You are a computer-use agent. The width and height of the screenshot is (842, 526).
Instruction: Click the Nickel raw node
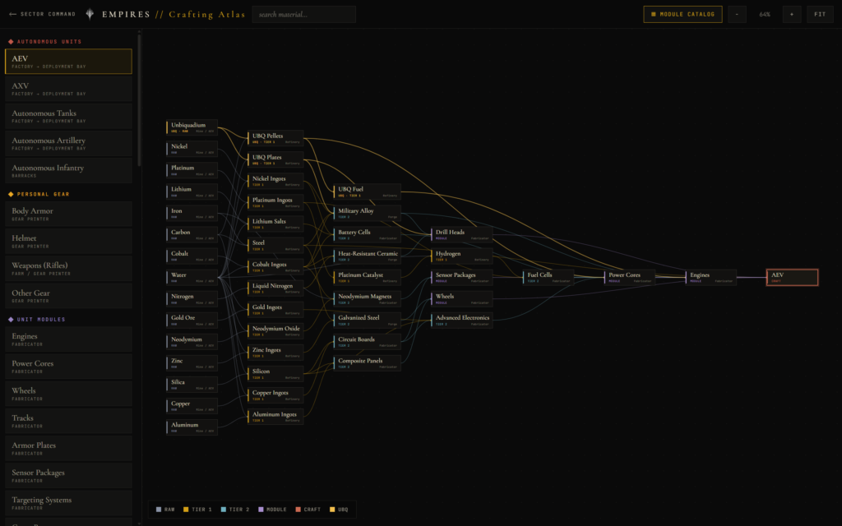pyautogui.click(x=192, y=149)
